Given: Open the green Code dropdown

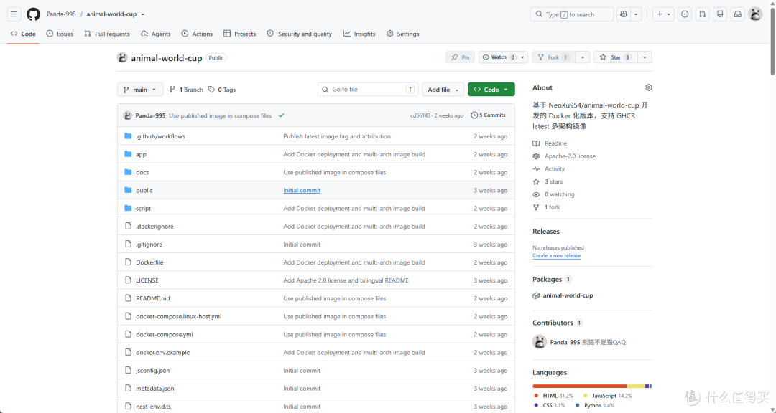Looking at the screenshot, I should 491,90.
